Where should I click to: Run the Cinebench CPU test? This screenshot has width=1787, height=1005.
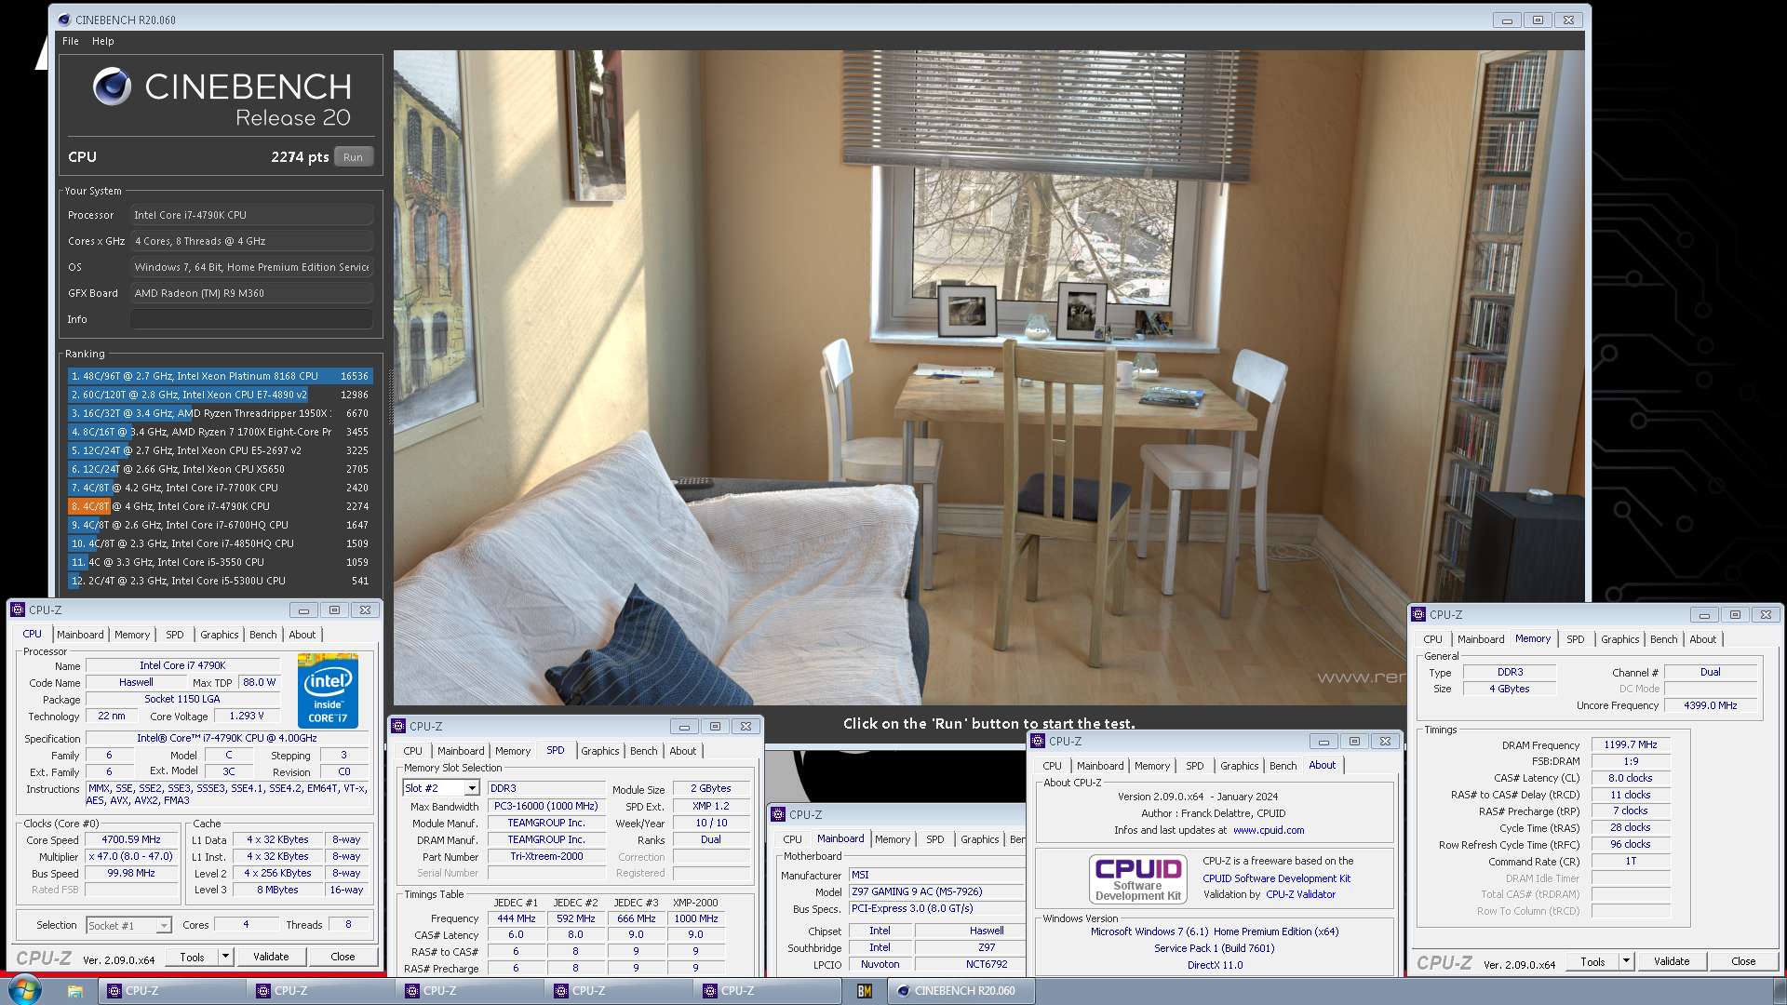pyautogui.click(x=353, y=157)
